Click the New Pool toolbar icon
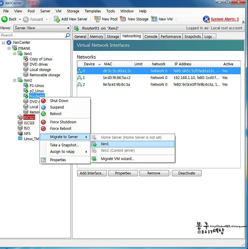Screen dimensions: 248x249 [97, 19]
